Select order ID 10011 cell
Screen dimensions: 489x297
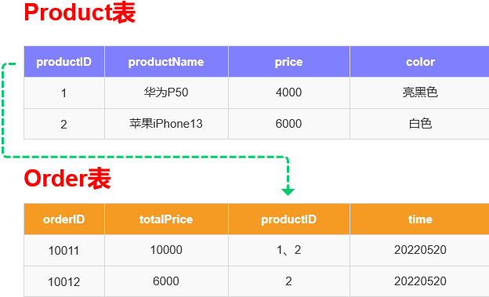point(64,250)
